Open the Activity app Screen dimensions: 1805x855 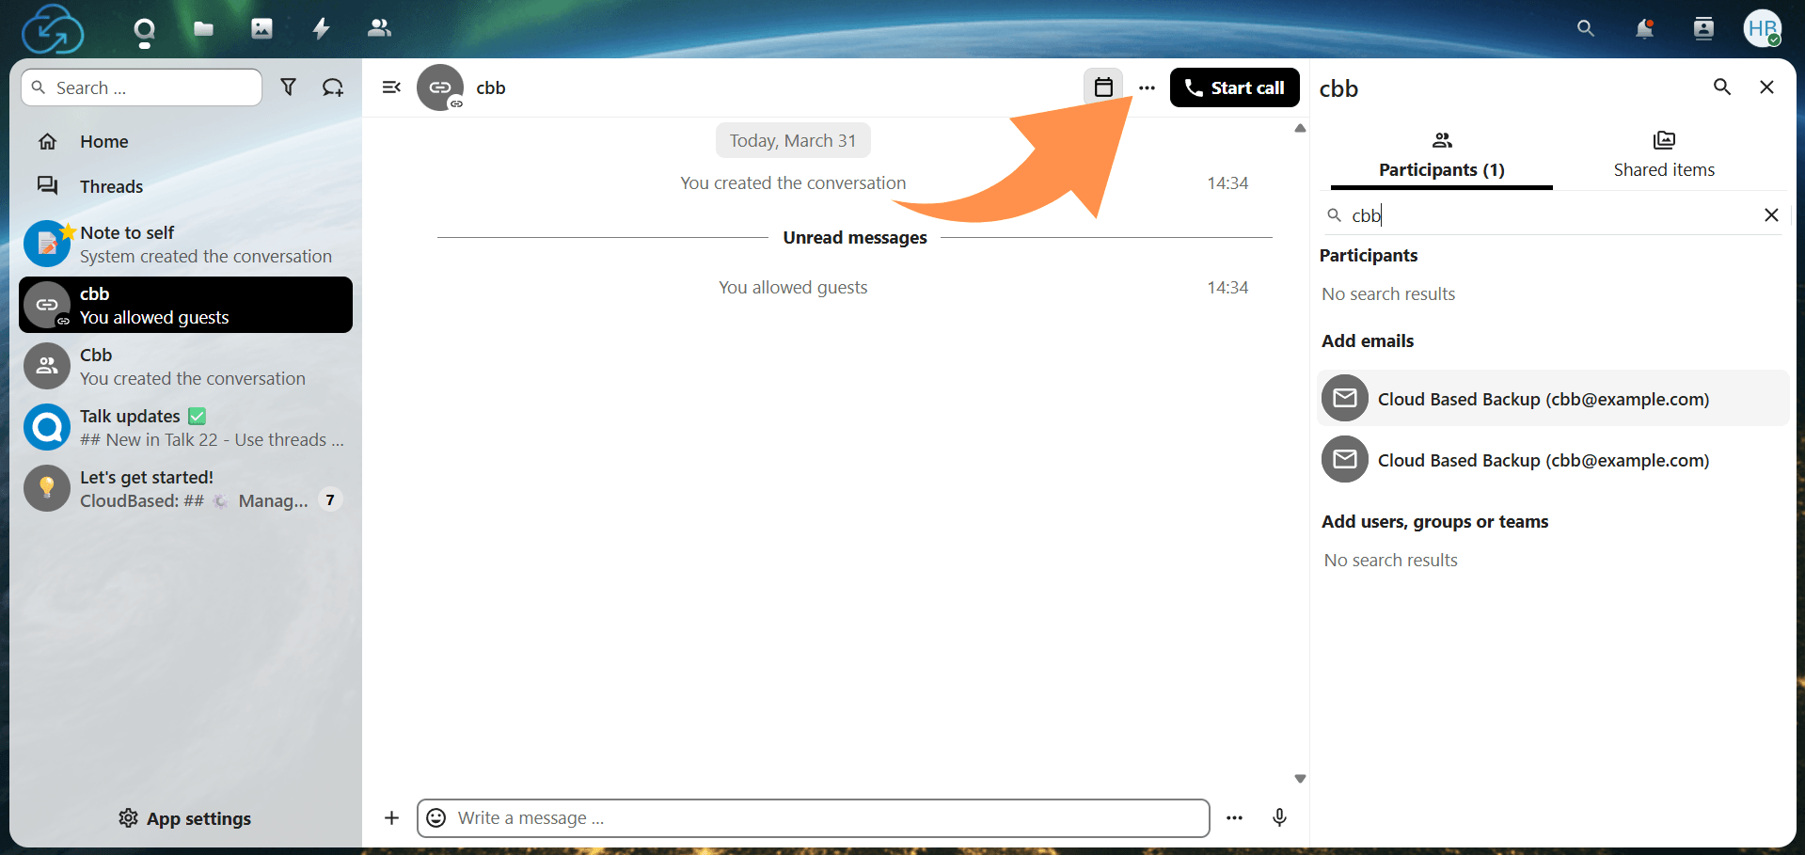(x=321, y=28)
